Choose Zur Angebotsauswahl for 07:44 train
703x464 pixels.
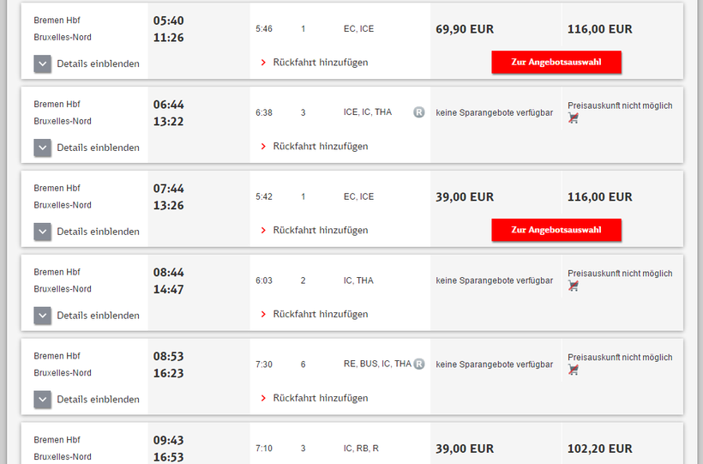[x=556, y=230]
